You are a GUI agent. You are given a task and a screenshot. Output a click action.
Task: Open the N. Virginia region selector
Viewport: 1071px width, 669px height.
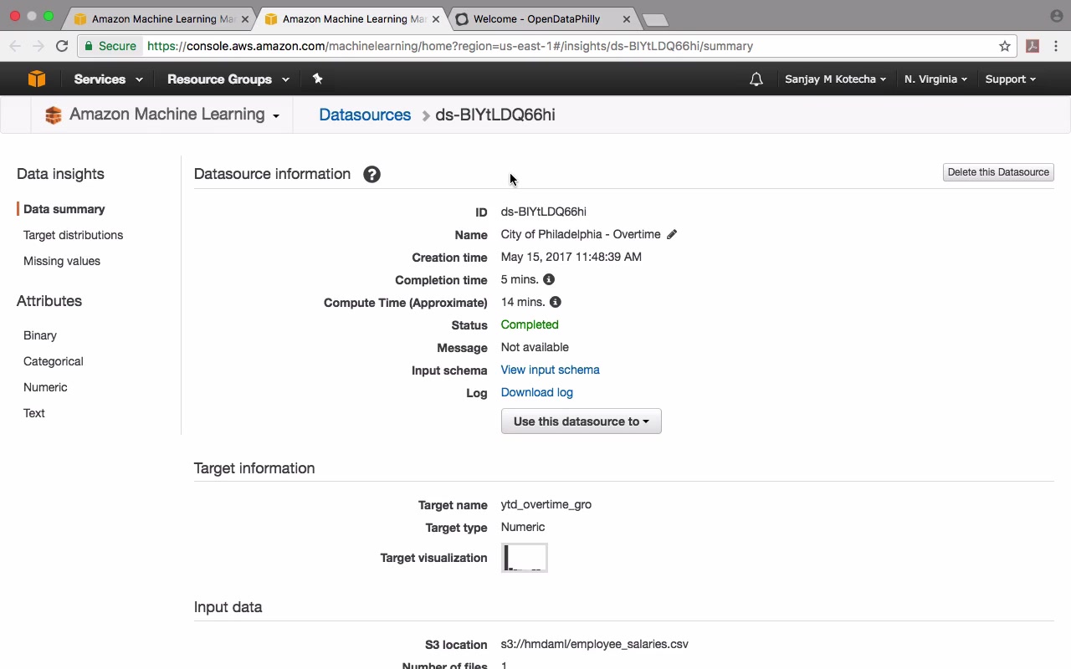coord(935,79)
